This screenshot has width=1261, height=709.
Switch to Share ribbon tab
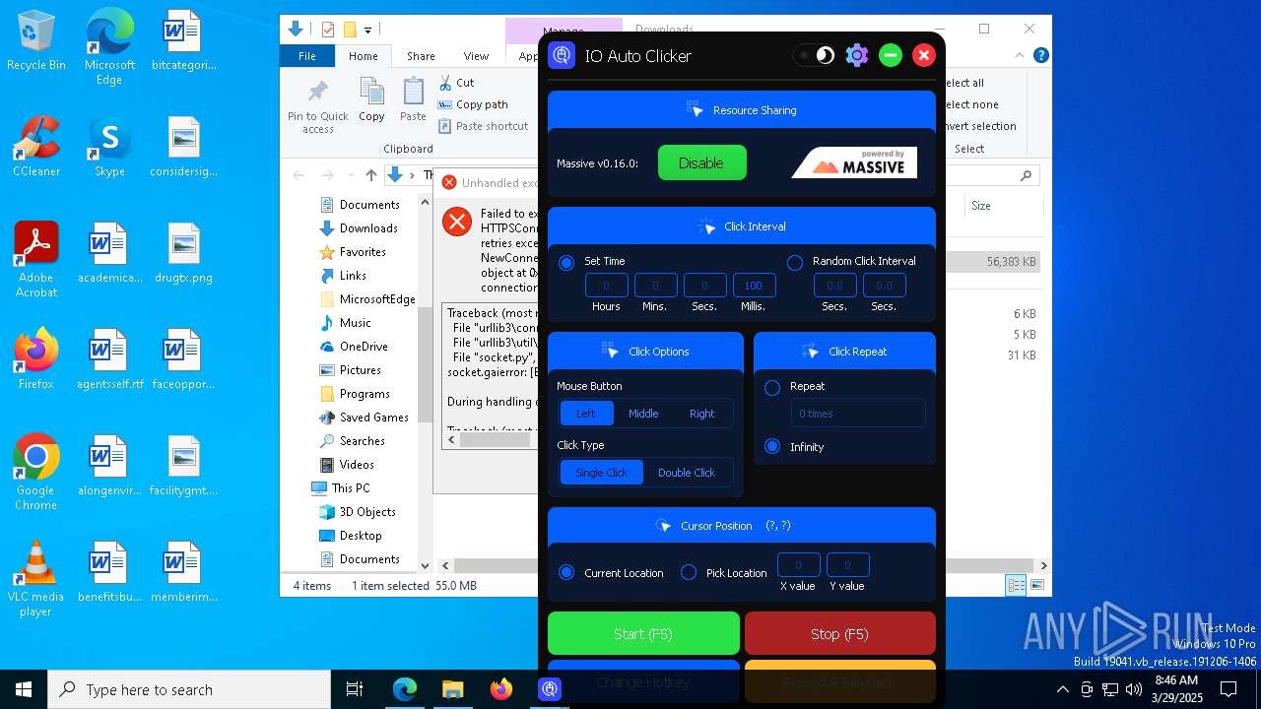(421, 56)
